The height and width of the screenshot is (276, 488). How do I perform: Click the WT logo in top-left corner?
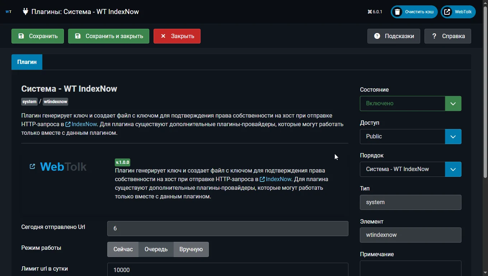click(9, 12)
